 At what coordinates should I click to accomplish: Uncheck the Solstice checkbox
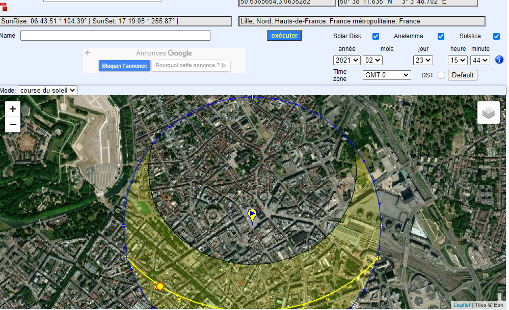coord(496,36)
